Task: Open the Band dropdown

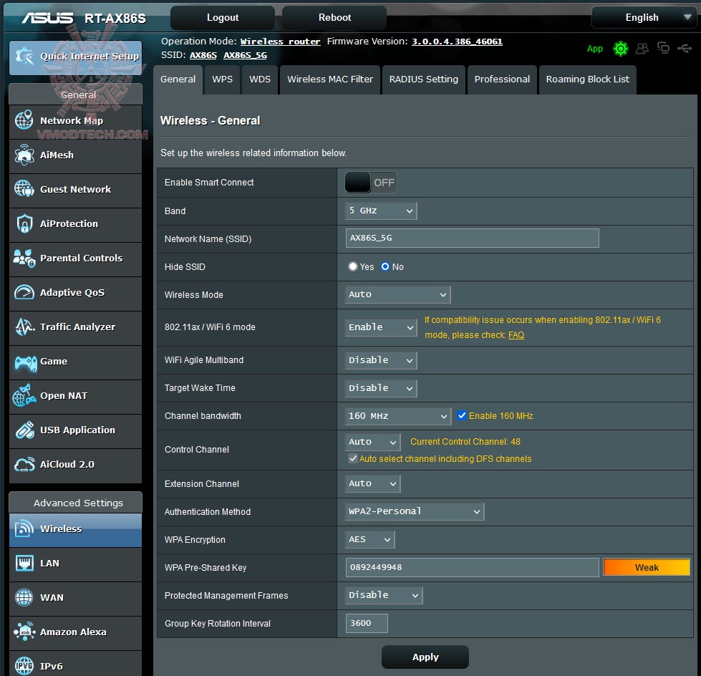Action: tap(381, 211)
